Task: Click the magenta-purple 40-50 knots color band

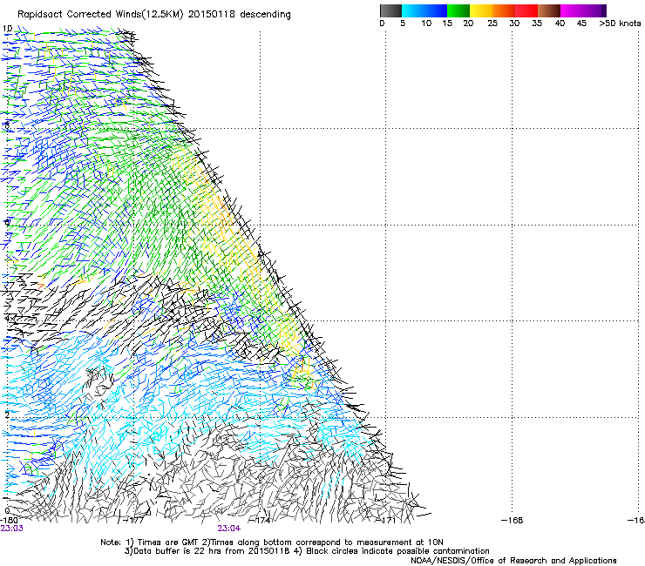Action: tap(583, 10)
